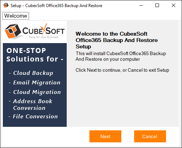
Task: Click the CubexSoft cube logo
Action: point(13,31)
